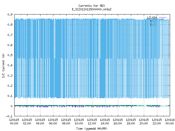Click the '120115 08:00' time tick label

pos(66,122)
